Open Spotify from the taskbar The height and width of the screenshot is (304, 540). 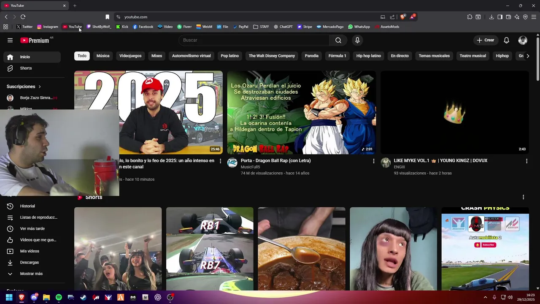pos(59,297)
